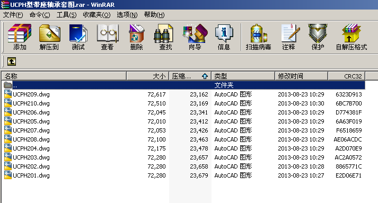Click the UCPH209.dwg file icon
This screenshot has height=203, width=378.
pos(8,94)
